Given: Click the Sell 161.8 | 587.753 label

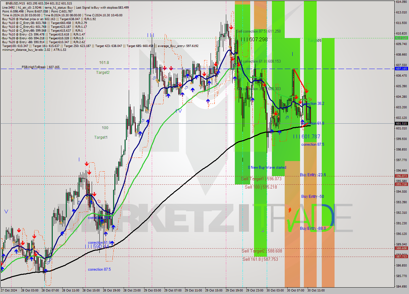Looking at the screenshot, I should click(x=260, y=259).
